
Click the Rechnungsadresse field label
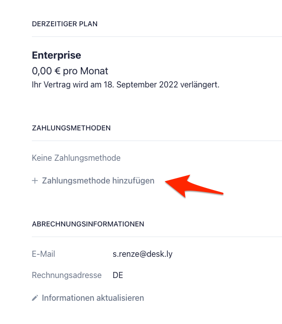coord(67,275)
